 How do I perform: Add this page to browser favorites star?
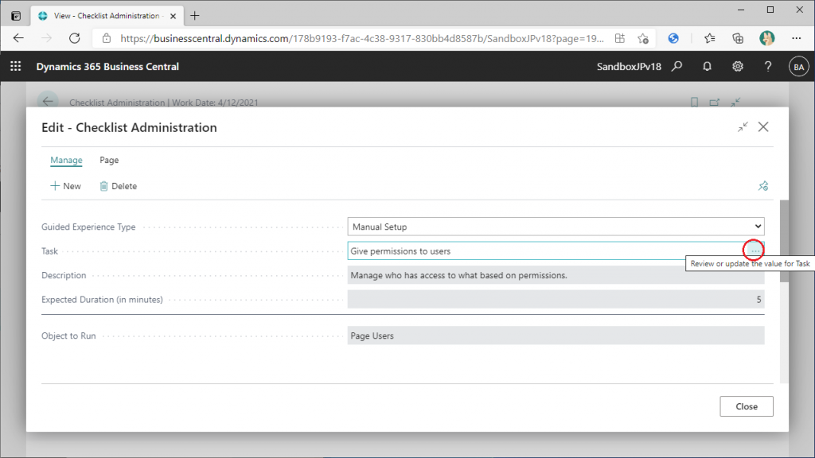(x=643, y=38)
